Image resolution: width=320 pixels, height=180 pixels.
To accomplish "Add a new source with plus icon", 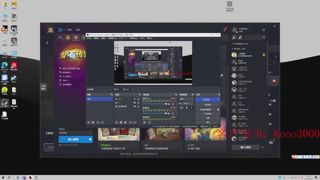I will [116, 122].
